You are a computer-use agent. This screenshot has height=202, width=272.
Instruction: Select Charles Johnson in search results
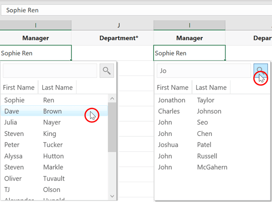(x=212, y=111)
